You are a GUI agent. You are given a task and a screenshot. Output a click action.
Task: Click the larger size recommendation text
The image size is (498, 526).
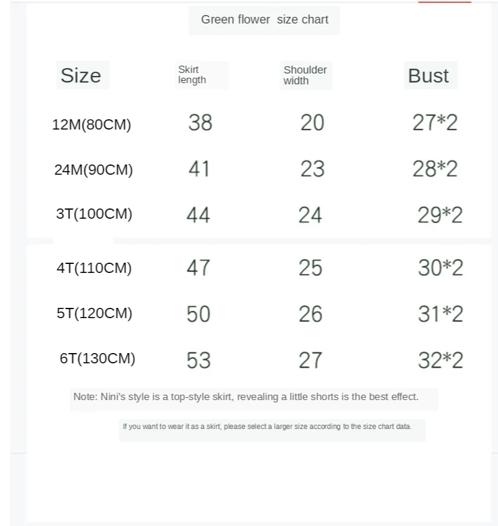pyautogui.click(x=267, y=427)
